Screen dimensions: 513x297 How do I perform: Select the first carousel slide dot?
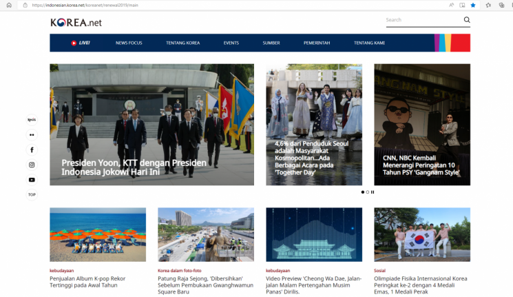tap(363, 192)
